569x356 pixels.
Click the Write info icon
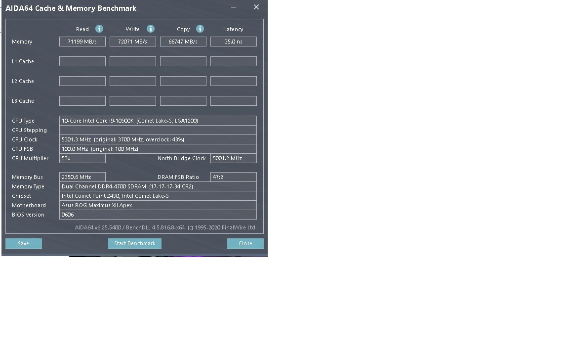[151, 29]
